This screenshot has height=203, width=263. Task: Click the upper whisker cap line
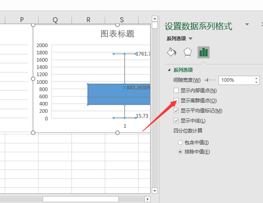125,54
